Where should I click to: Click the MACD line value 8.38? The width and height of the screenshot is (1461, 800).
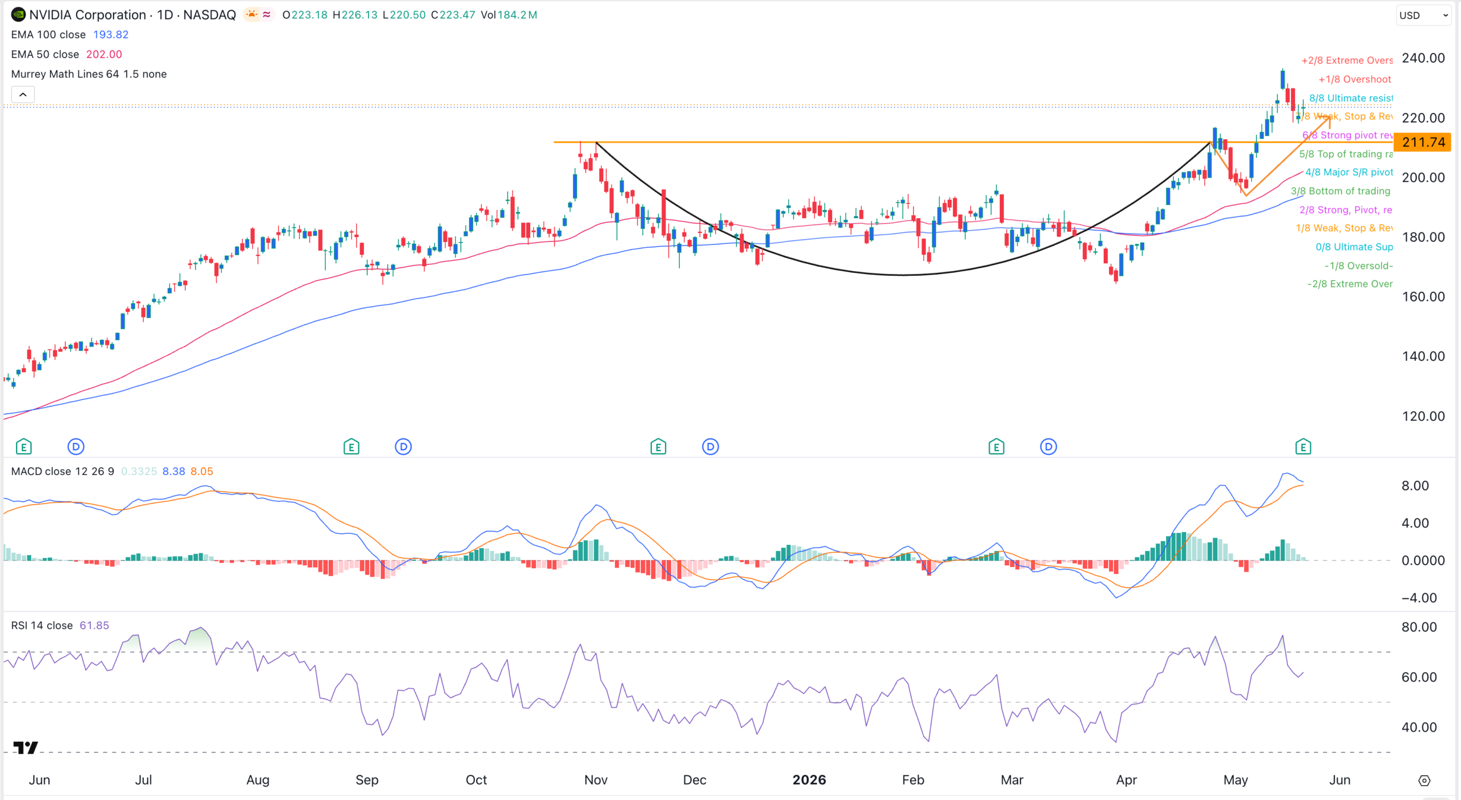pos(173,471)
